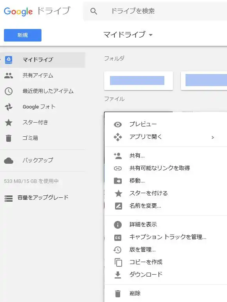The image size is (227, 302).
Task: Click the 容量をアップグレード link
Action: 43,197
